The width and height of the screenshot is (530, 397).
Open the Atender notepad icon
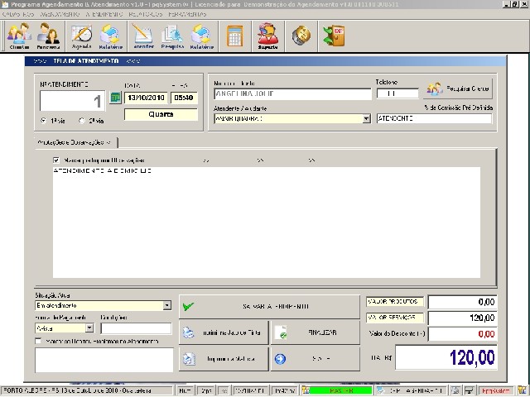tap(143, 36)
